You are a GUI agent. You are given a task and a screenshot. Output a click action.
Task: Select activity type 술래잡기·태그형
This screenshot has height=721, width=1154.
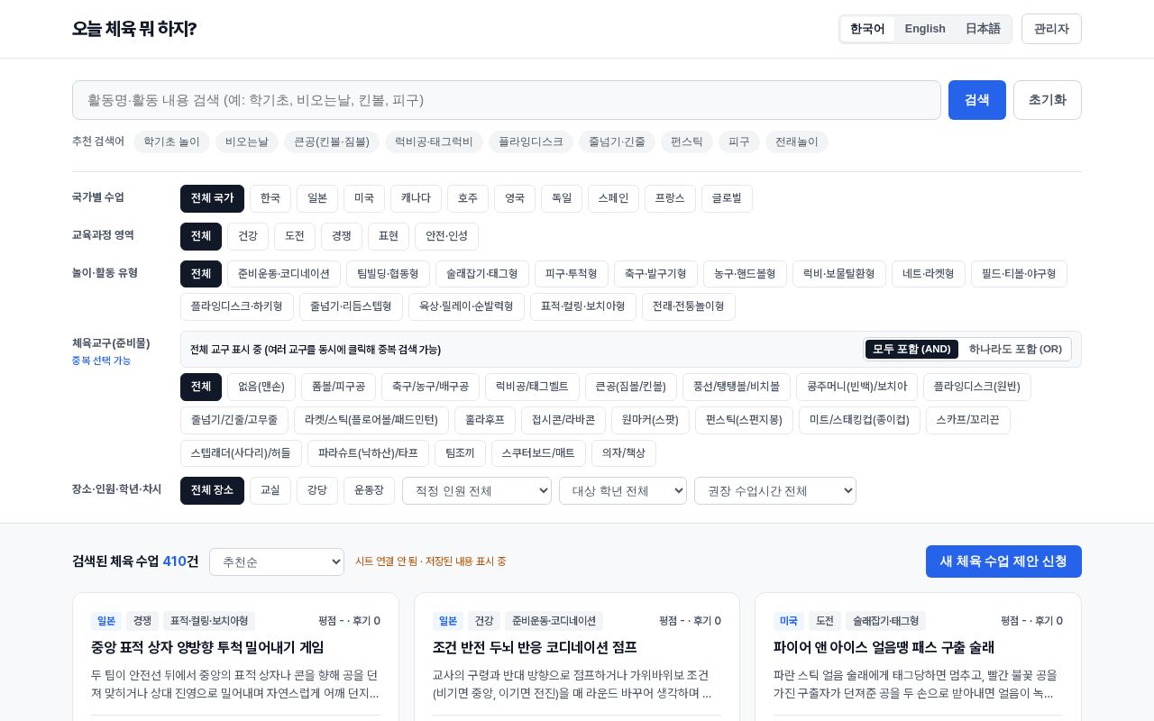482,274
